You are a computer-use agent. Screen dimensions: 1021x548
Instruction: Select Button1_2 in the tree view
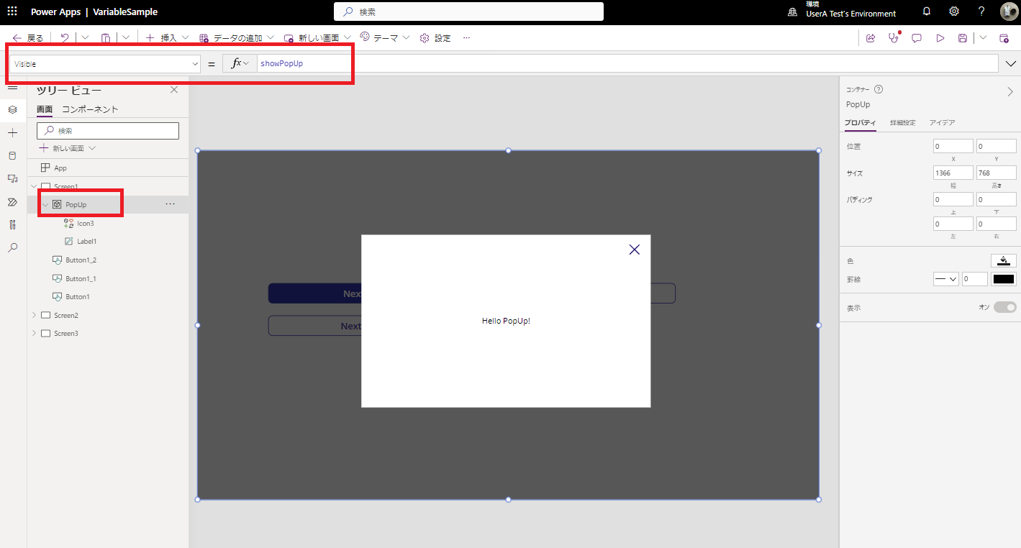pyautogui.click(x=81, y=260)
